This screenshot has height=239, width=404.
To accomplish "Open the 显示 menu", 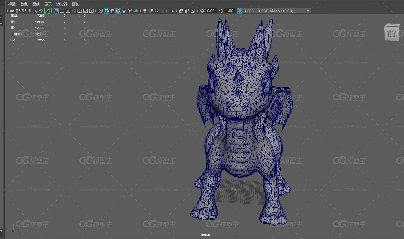I will (x=48, y=4).
